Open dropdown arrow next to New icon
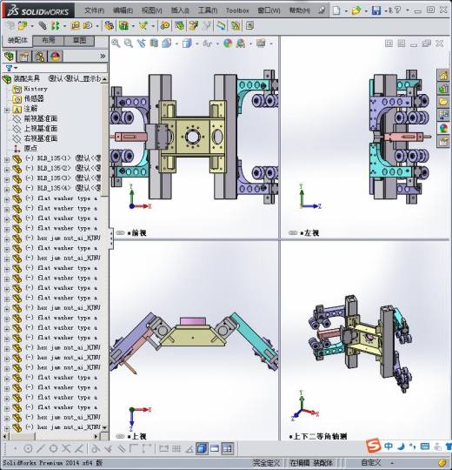The height and width of the screenshot is (470, 452). coord(346,11)
